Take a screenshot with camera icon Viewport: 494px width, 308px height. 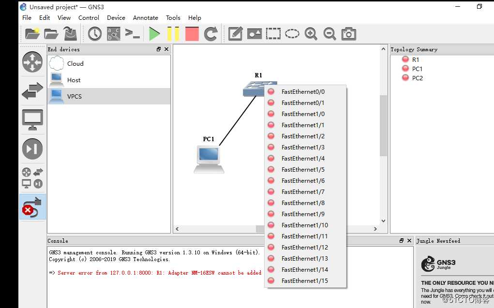[348, 34]
